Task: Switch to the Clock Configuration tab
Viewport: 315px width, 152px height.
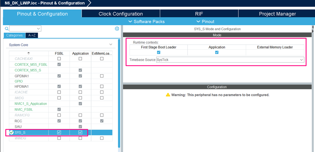Action: (121, 14)
